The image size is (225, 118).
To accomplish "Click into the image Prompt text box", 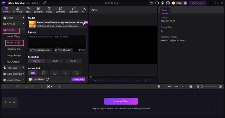I will tap(57, 41).
